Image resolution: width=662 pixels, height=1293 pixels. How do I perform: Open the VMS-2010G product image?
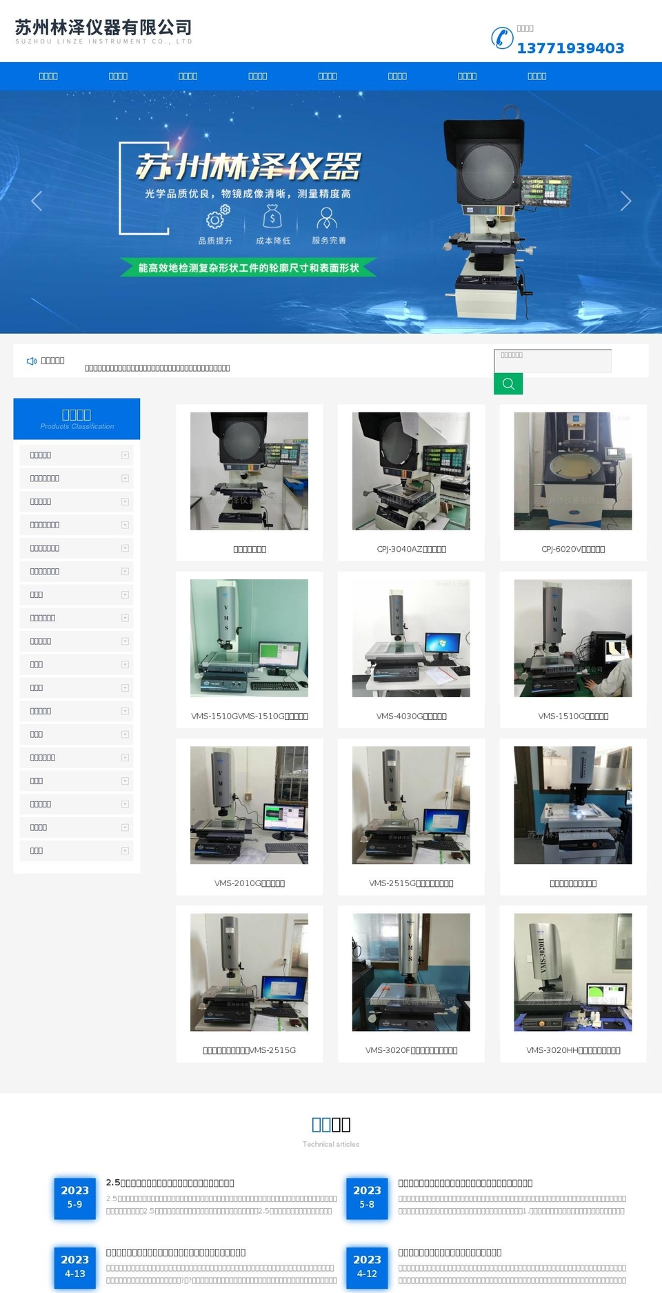click(x=249, y=805)
